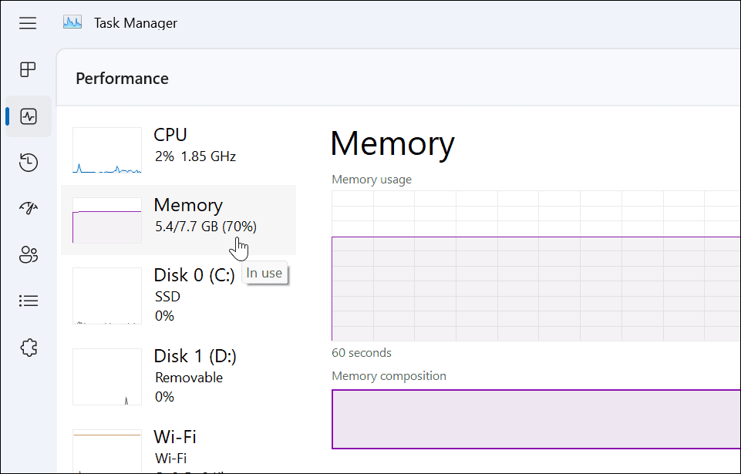Open the Users page icon
Image resolution: width=741 pixels, height=474 pixels.
point(29,254)
